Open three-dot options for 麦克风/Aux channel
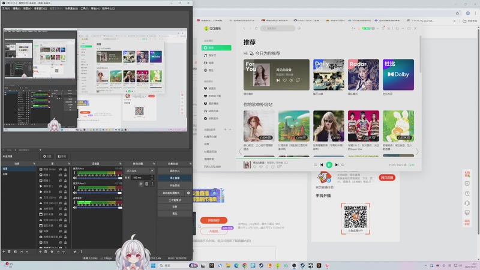This screenshot has width=480, height=270. (x=74, y=173)
